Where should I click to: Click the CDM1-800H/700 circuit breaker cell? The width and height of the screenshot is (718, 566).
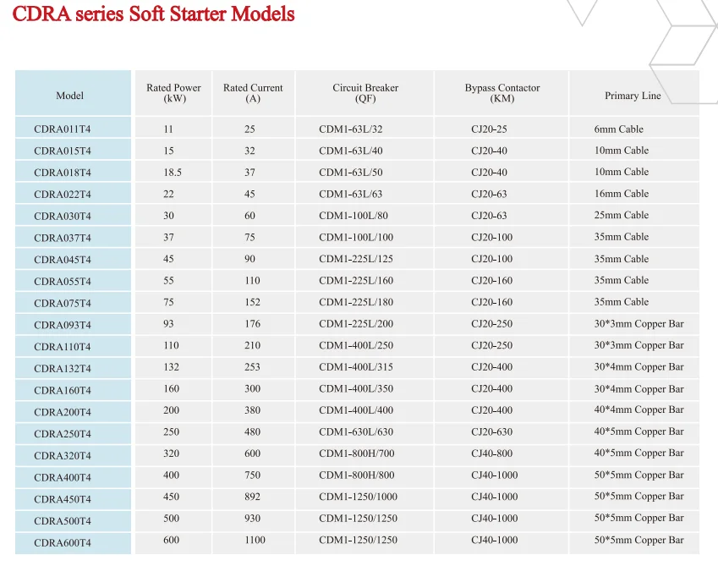[x=356, y=453]
